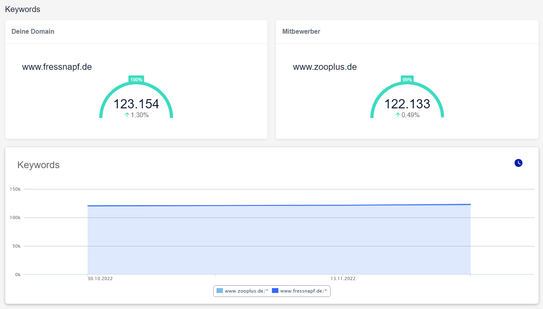Click the 100k axis label
Screen dimensions: 543x309
pos(16,218)
